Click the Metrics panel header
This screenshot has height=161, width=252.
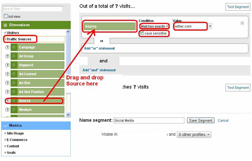(36, 126)
